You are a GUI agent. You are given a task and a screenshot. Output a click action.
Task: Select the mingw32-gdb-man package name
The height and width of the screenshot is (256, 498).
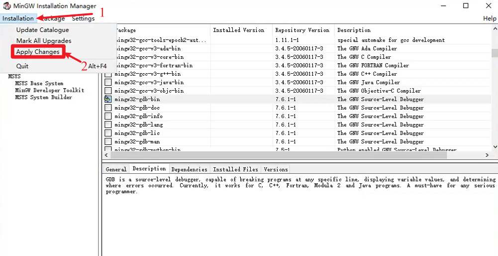137,141
